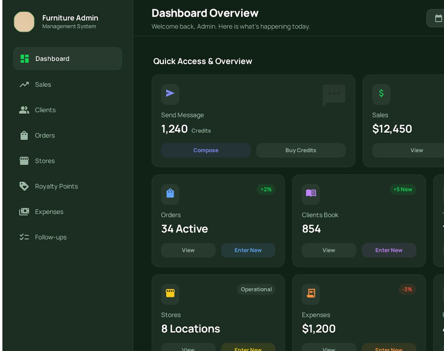The height and width of the screenshot is (351, 444).
Task: Click the chat bubble icon in Send Message card
Action: (x=334, y=95)
